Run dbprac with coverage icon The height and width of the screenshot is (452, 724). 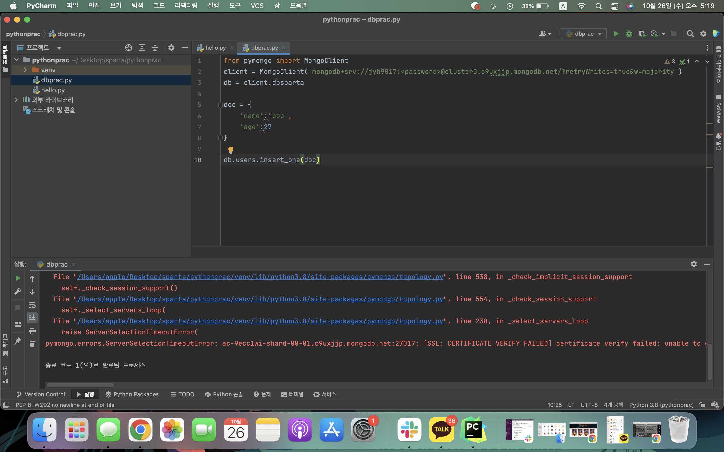642,34
